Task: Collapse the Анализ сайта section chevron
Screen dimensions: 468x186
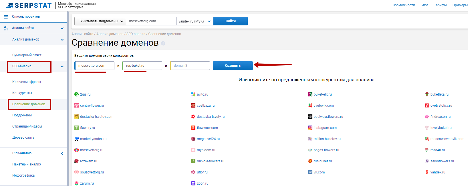Action: coord(62,28)
